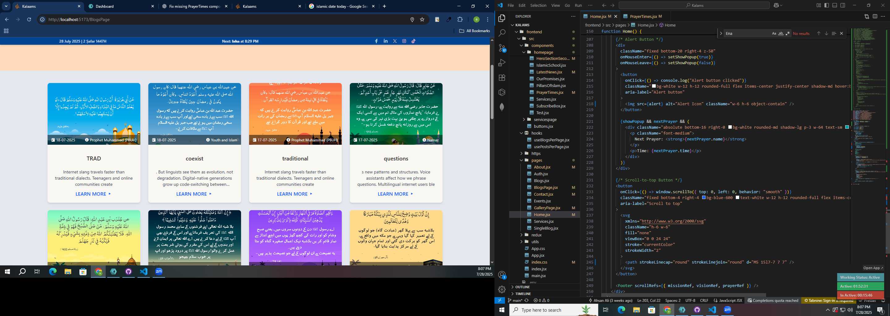Open Source Control view with 17 badge

tap(502, 48)
